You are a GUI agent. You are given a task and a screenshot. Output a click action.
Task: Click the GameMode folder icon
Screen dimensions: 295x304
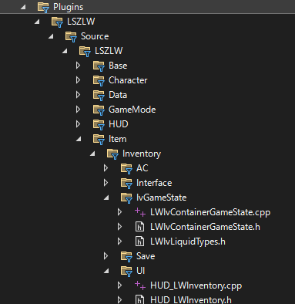pos(99,110)
